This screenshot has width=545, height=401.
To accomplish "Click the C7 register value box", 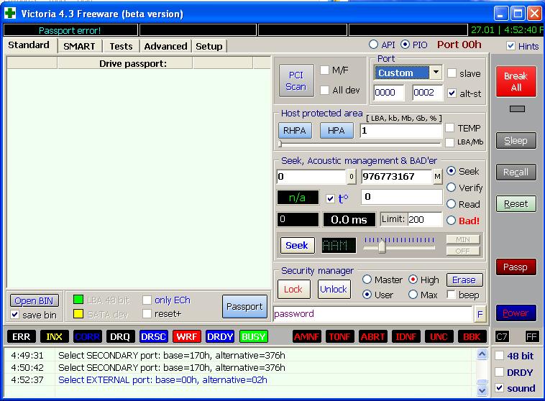I will click(x=502, y=337).
